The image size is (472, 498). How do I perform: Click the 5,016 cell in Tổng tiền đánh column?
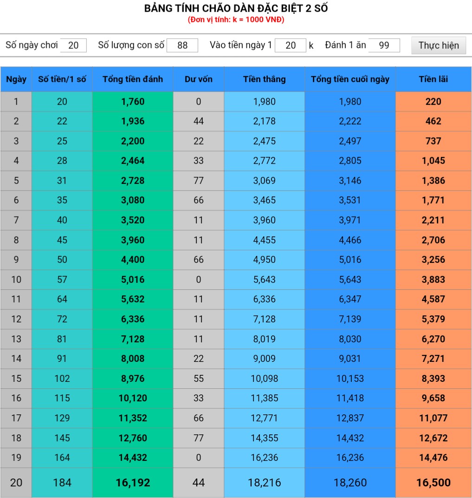[x=133, y=280]
